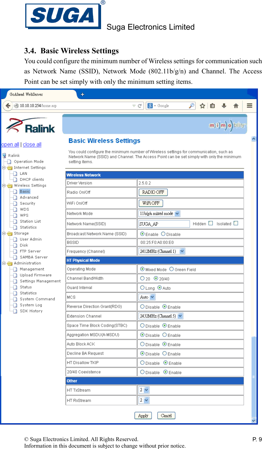This screenshot has height=449, width=262.
Task: Click the Wireless Settings folder icon
Action: coord(10,186)
